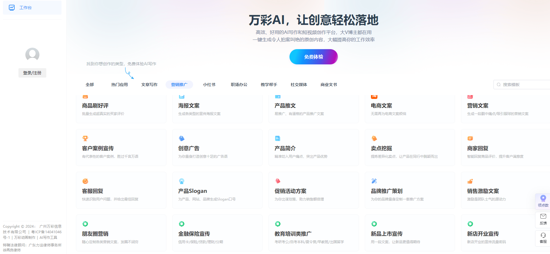
Task: Open 工作台 in the sidebar
Action: pos(25,8)
